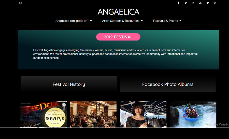Open Facebook Photo Albums button

(x=168, y=84)
